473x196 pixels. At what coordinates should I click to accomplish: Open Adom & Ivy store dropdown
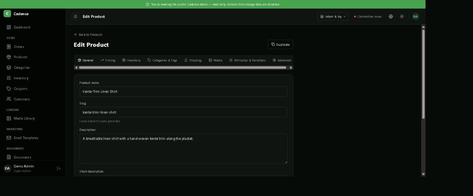(333, 17)
